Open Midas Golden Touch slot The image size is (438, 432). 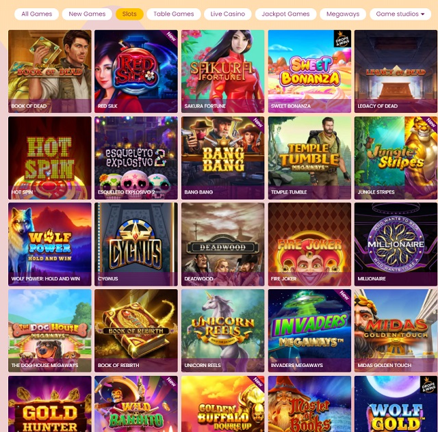point(396,331)
